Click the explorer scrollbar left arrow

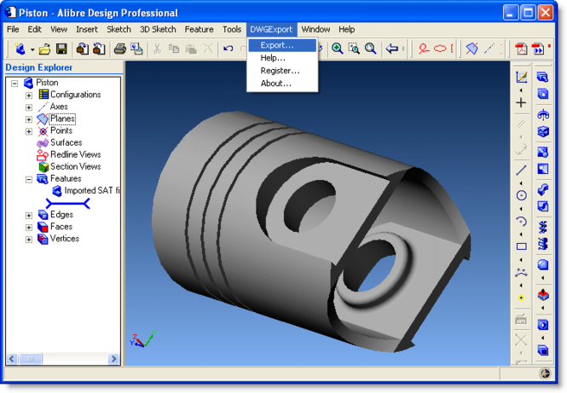12,359
